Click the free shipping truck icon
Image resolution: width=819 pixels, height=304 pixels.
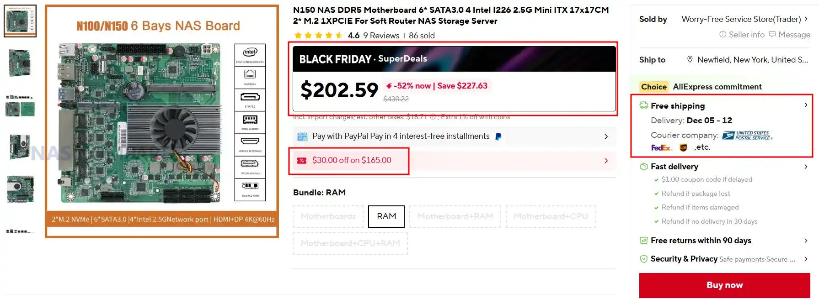[x=643, y=105]
